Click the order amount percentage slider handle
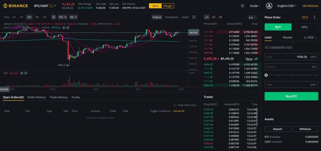 tap(266, 75)
